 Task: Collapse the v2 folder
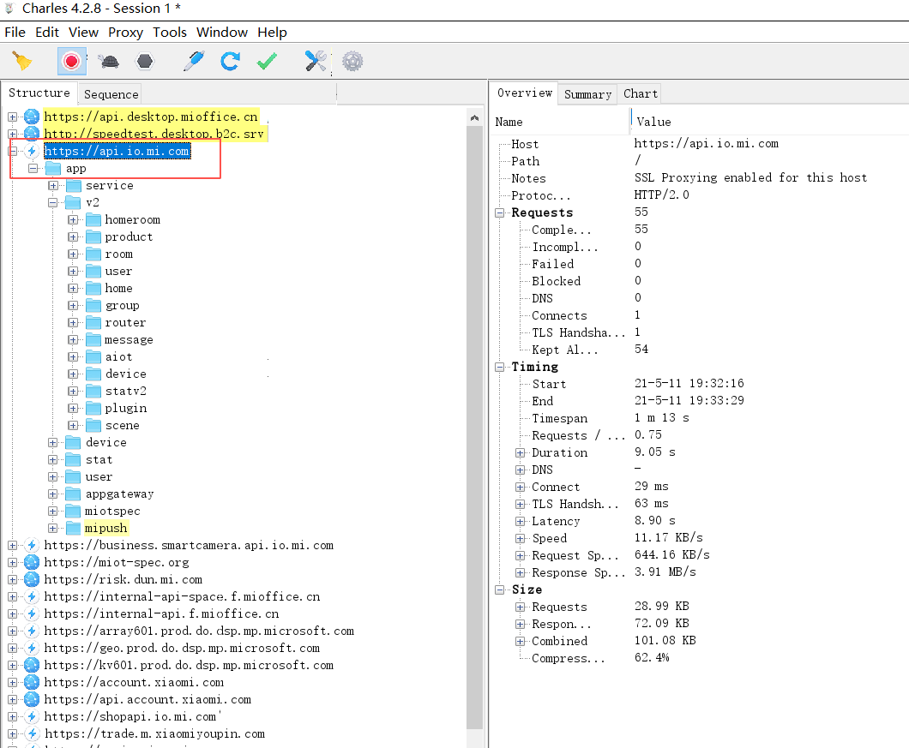point(53,203)
